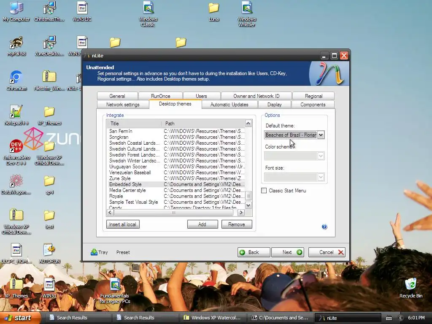Screen dimensions: 432x324
Task: Open the Recycle Bin
Action: tap(411, 288)
